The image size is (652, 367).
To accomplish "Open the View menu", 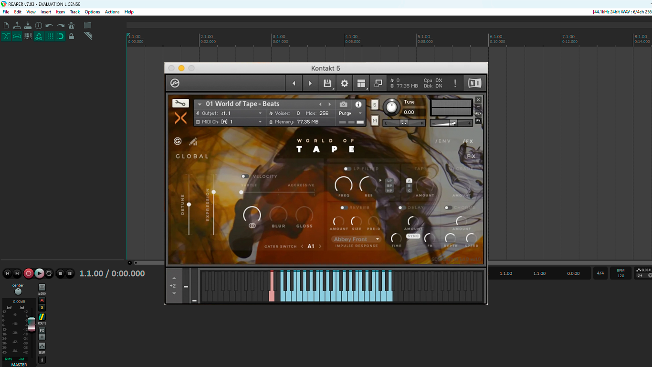I will click(x=31, y=12).
